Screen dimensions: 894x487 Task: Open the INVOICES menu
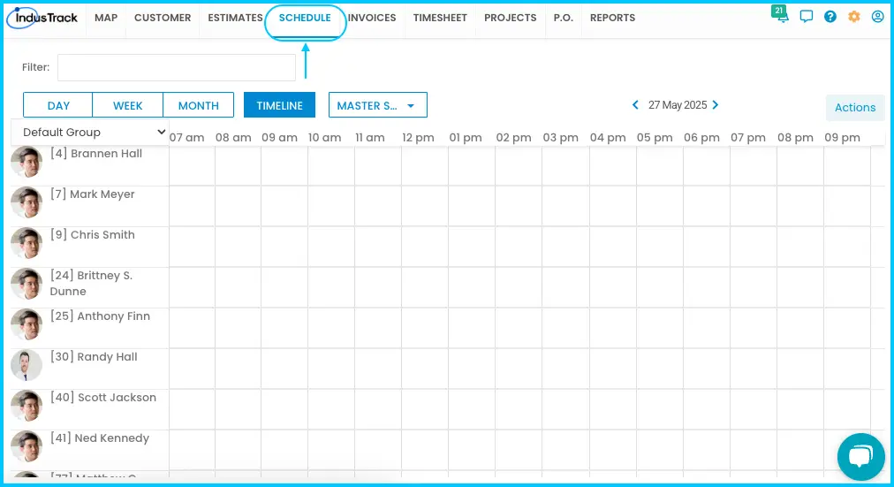(372, 18)
